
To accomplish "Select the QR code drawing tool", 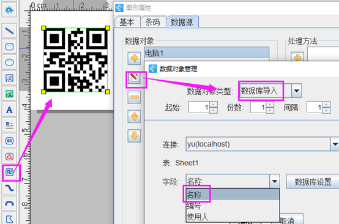I will coord(9,173).
